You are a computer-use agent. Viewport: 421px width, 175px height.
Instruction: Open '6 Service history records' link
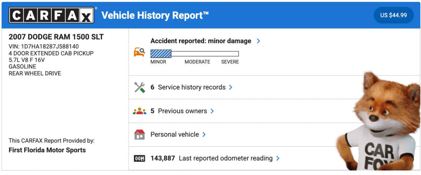pos(188,87)
